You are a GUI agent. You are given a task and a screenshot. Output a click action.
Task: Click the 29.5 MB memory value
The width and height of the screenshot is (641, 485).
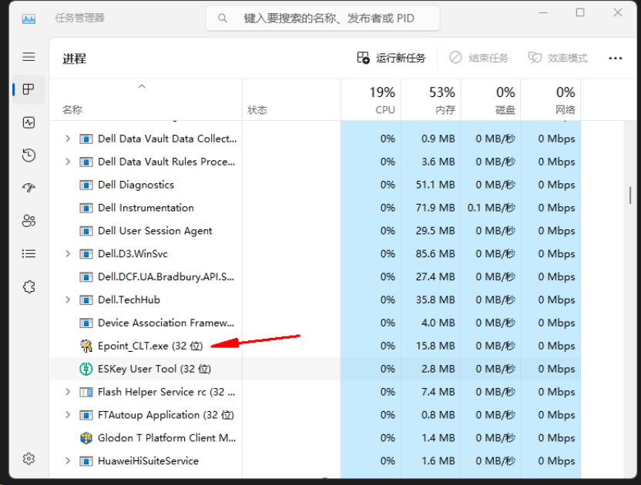[x=435, y=231]
